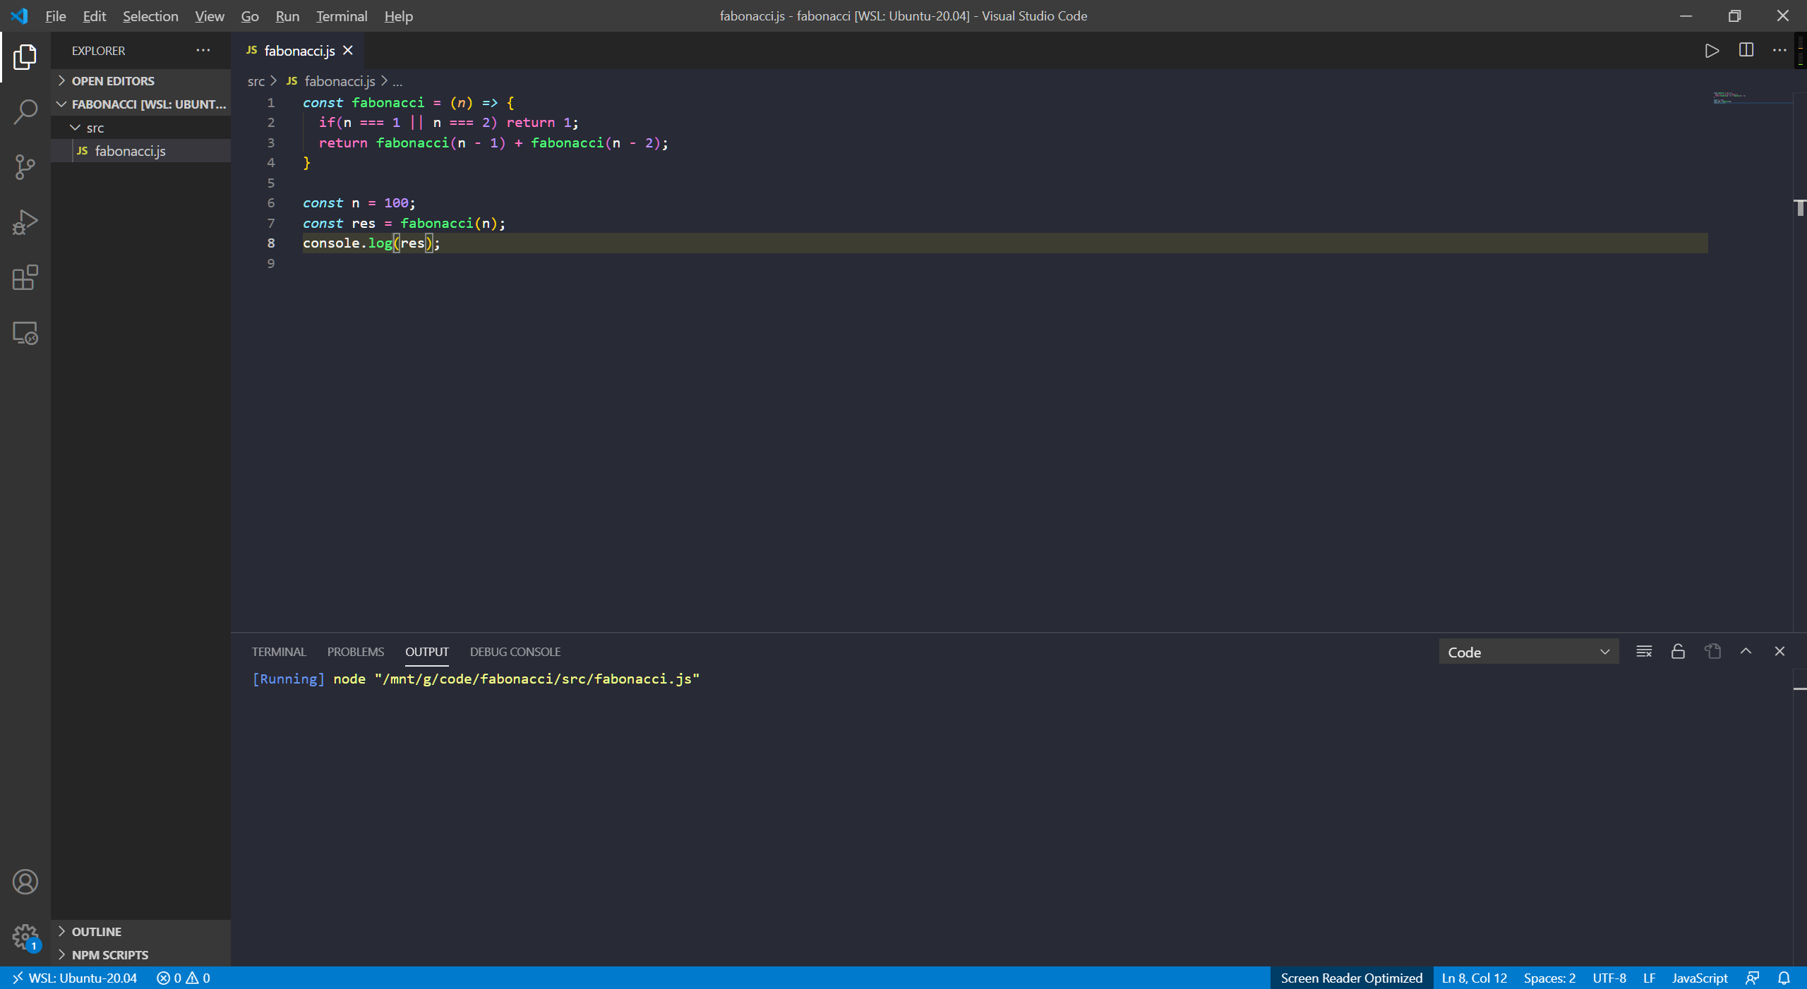Close the bottom panel

click(1779, 652)
